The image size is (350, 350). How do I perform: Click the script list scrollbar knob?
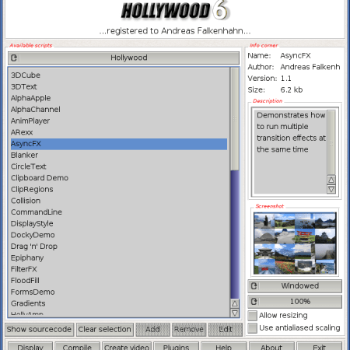235,119
